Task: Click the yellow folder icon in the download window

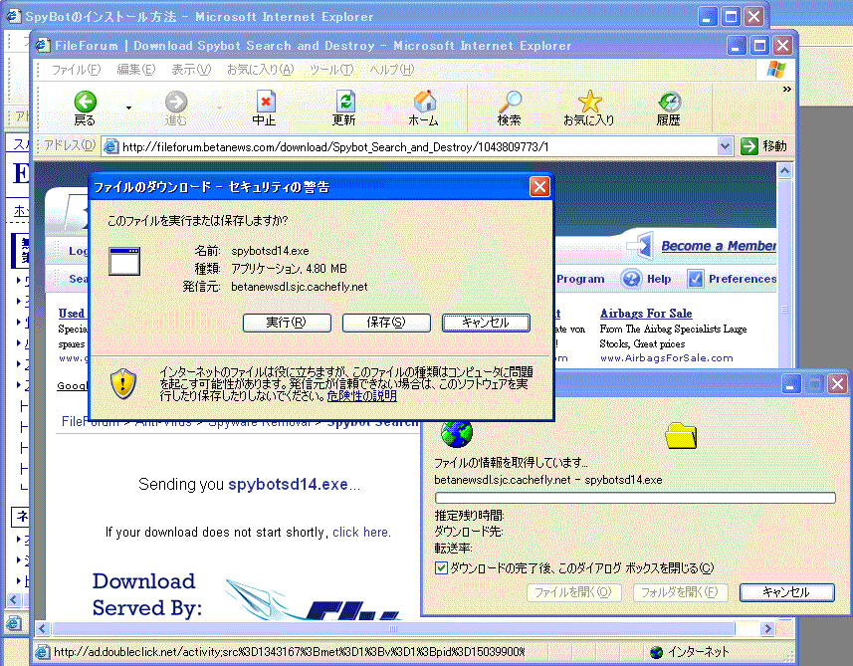Action: coord(681,436)
